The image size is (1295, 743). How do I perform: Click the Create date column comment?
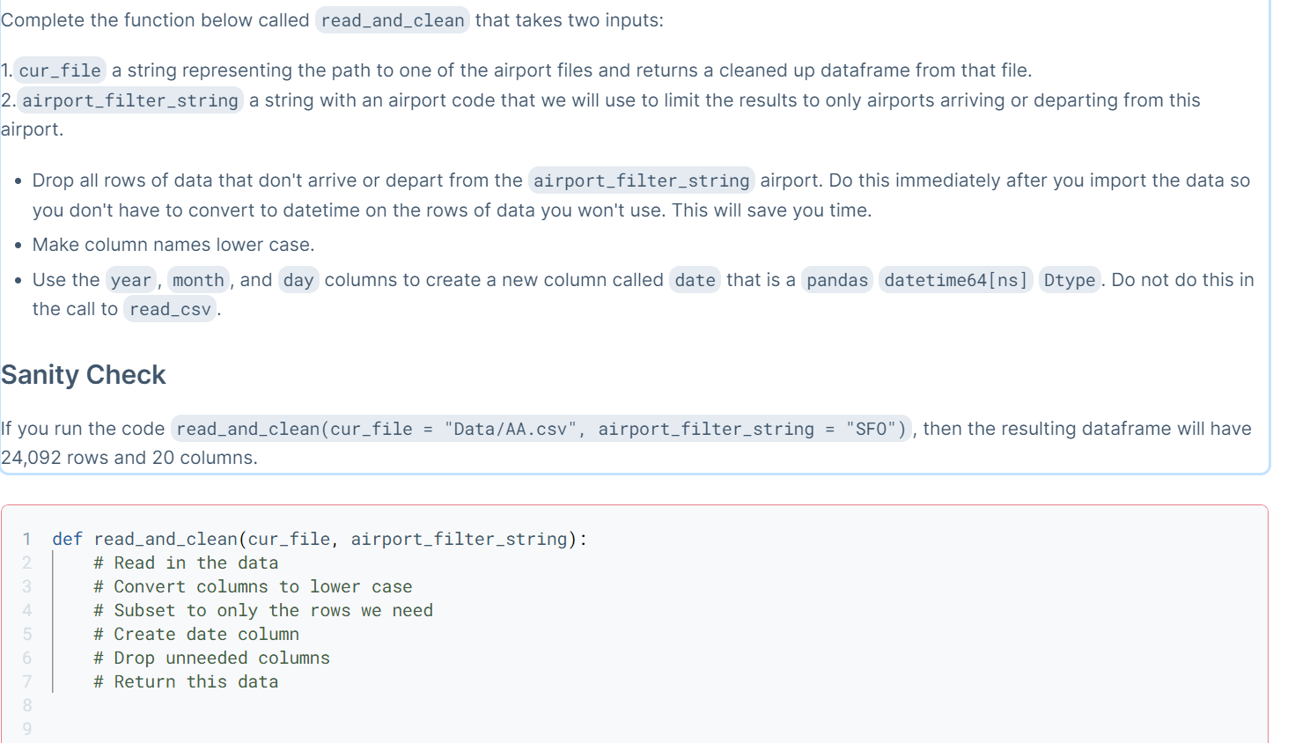pos(195,633)
